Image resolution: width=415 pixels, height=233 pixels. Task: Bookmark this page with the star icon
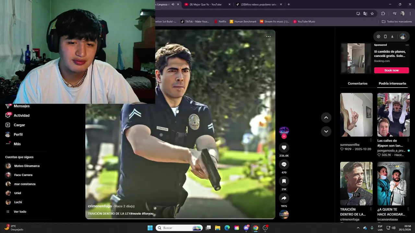point(372,14)
